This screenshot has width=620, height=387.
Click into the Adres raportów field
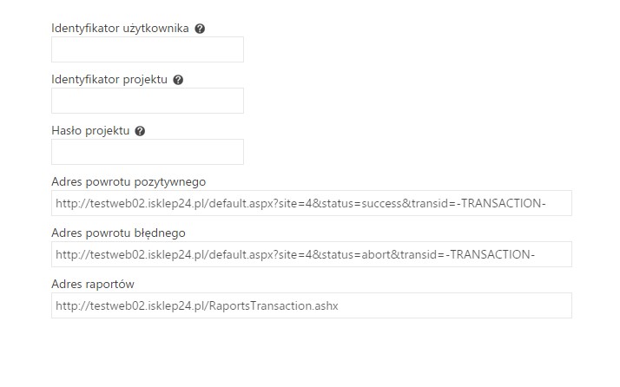click(x=312, y=305)
